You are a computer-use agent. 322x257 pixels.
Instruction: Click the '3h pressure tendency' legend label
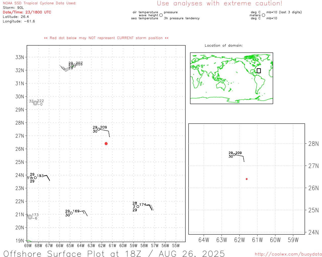click(182, 18)
